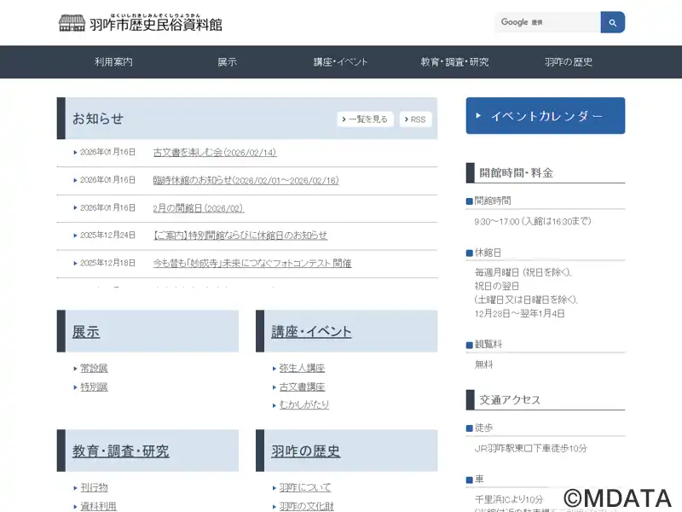Open the 特別展 link
This screenshot has width=682, height=512.
(94, 387)
